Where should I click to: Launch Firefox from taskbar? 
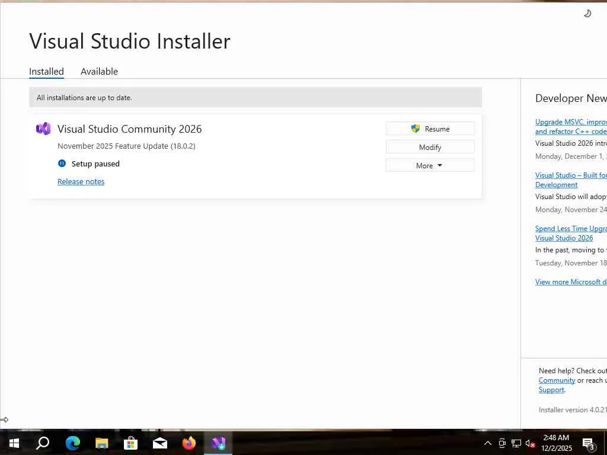(189, 443)
